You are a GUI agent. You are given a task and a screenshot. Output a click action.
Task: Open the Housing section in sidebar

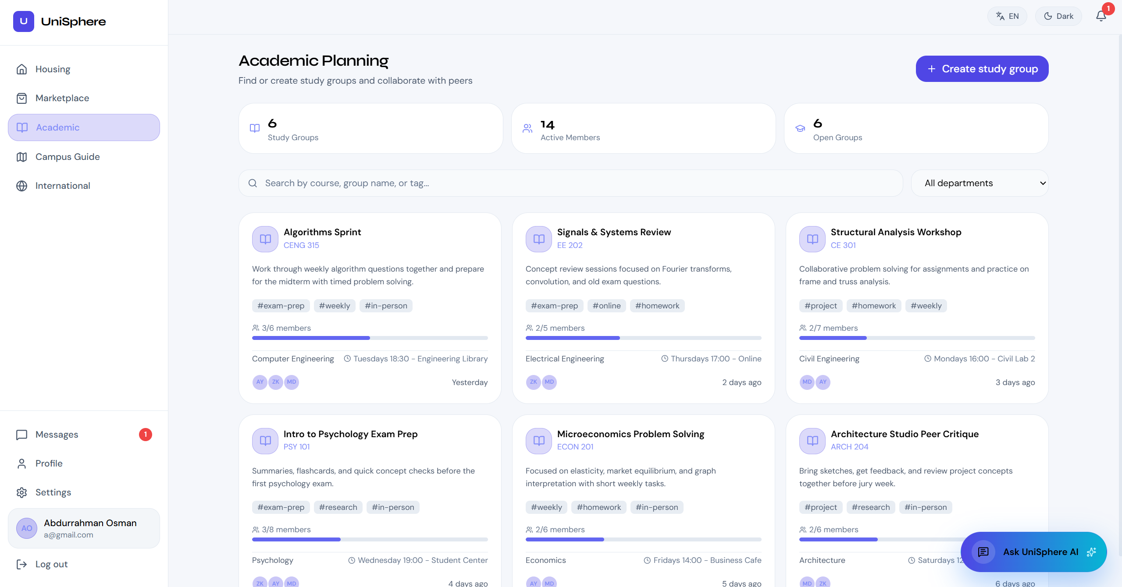[x=52, y=69]
